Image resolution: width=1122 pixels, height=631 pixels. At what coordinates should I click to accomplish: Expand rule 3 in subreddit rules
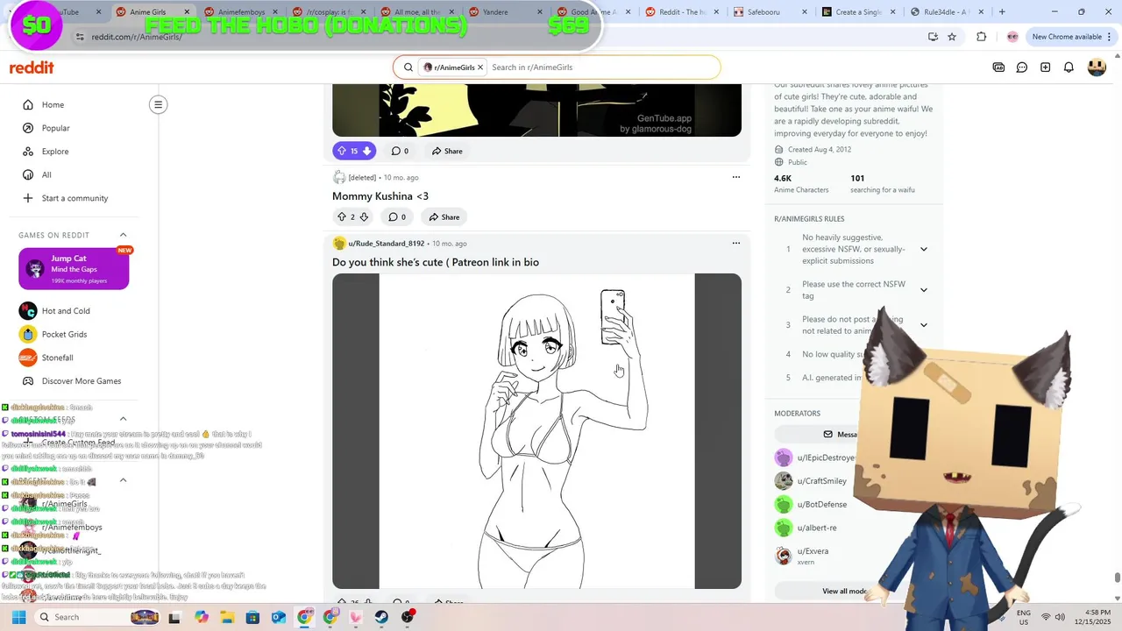[923, 325]
